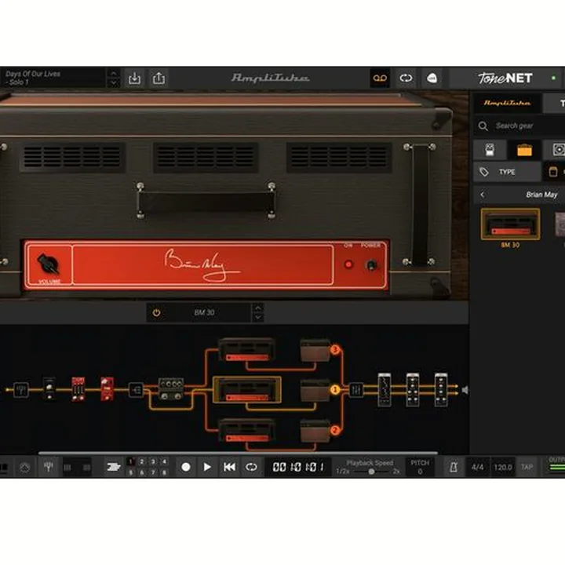
Task: Switch to next amp model arrow
Action: coord(258,317)
